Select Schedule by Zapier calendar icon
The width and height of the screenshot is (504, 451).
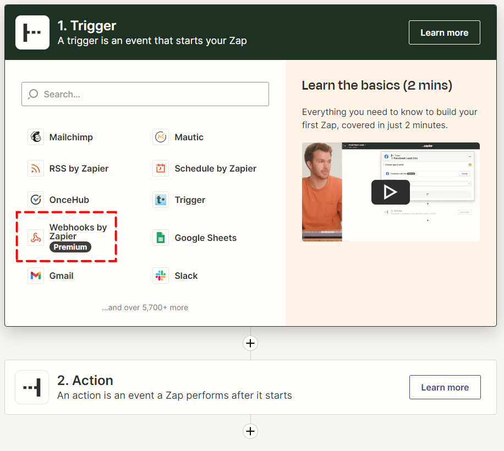pos(161,168)
